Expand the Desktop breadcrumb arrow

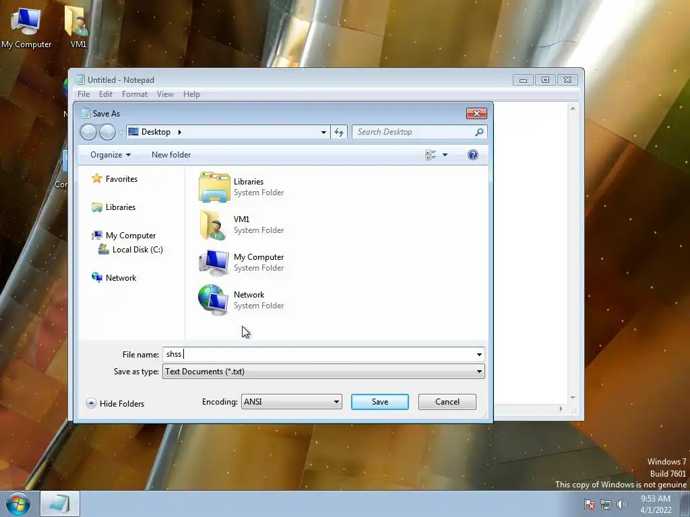(179, 132)
